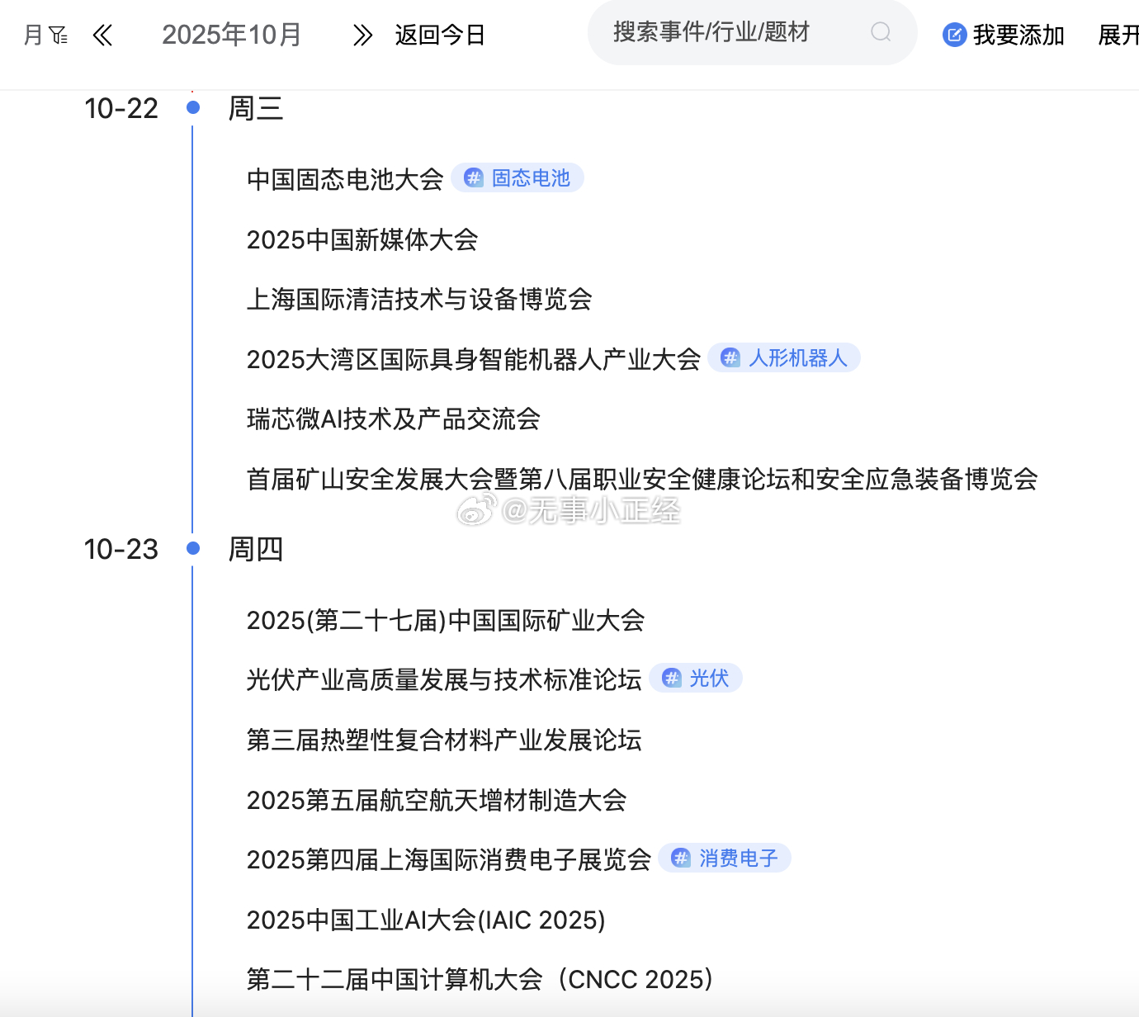Go to previous month with double-left arrow
The width and height of the screenshot is (1139, 1017).
click(x=102, y=35)
